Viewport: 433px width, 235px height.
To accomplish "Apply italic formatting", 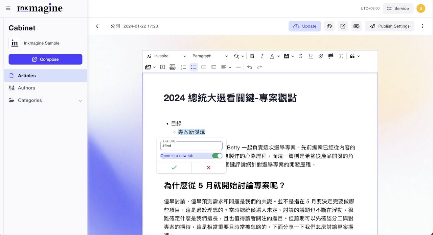I will pyautogui.click(x=261, y=56).
